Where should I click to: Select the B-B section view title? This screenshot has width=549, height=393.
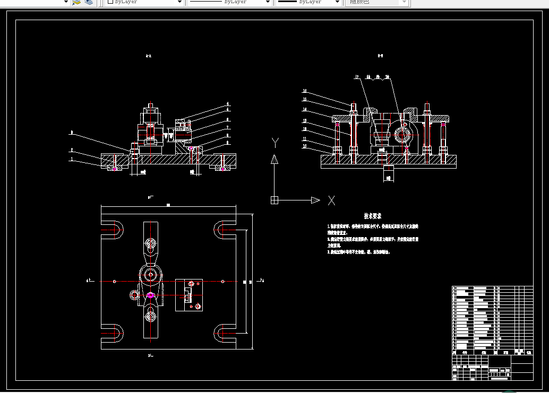point(380,56)
